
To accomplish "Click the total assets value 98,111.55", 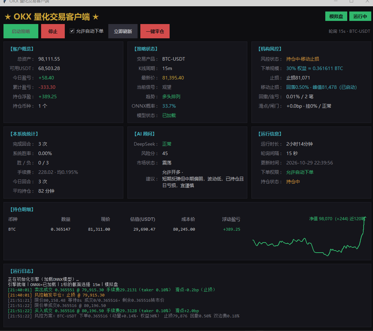I will tap(49, 59).
